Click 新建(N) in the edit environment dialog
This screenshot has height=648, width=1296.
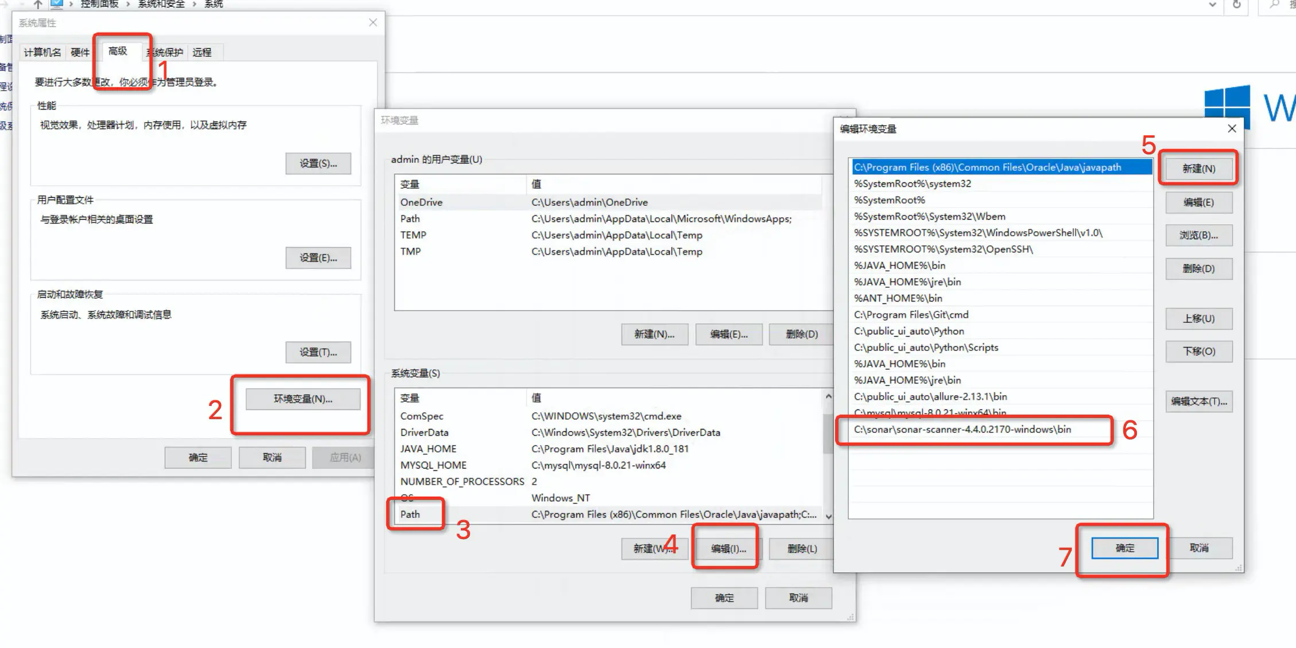[1198, 169]
